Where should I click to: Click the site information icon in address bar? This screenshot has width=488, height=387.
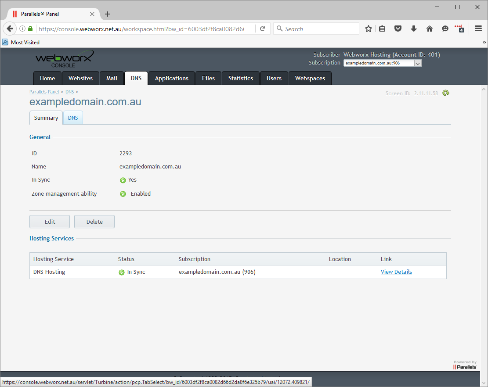[22, 29]
